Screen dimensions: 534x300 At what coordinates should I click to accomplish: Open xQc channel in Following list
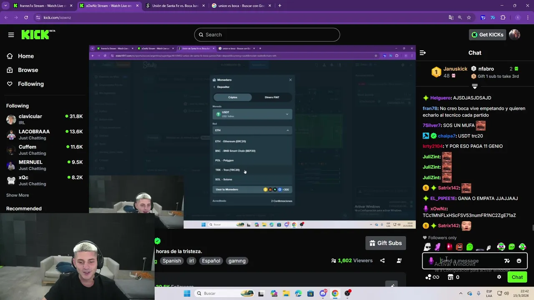(x=44, y=180)
